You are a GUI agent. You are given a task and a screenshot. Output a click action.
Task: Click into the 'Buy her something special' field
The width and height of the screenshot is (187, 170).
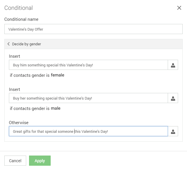click(88, 98)
